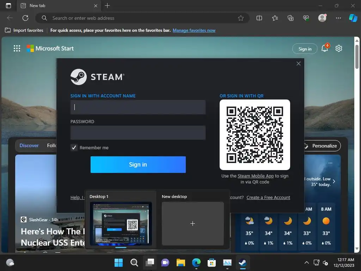Click Microsoft Start Sign in button

tap(305, 49)
